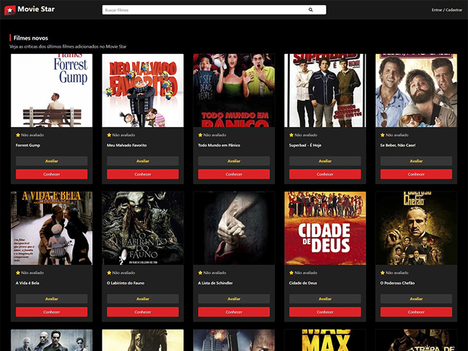Screen dimensions: 468x351
Task: Open Superbad - É Hoje via Conhecer
Action: pyautogui.click(x=325, y=174)
